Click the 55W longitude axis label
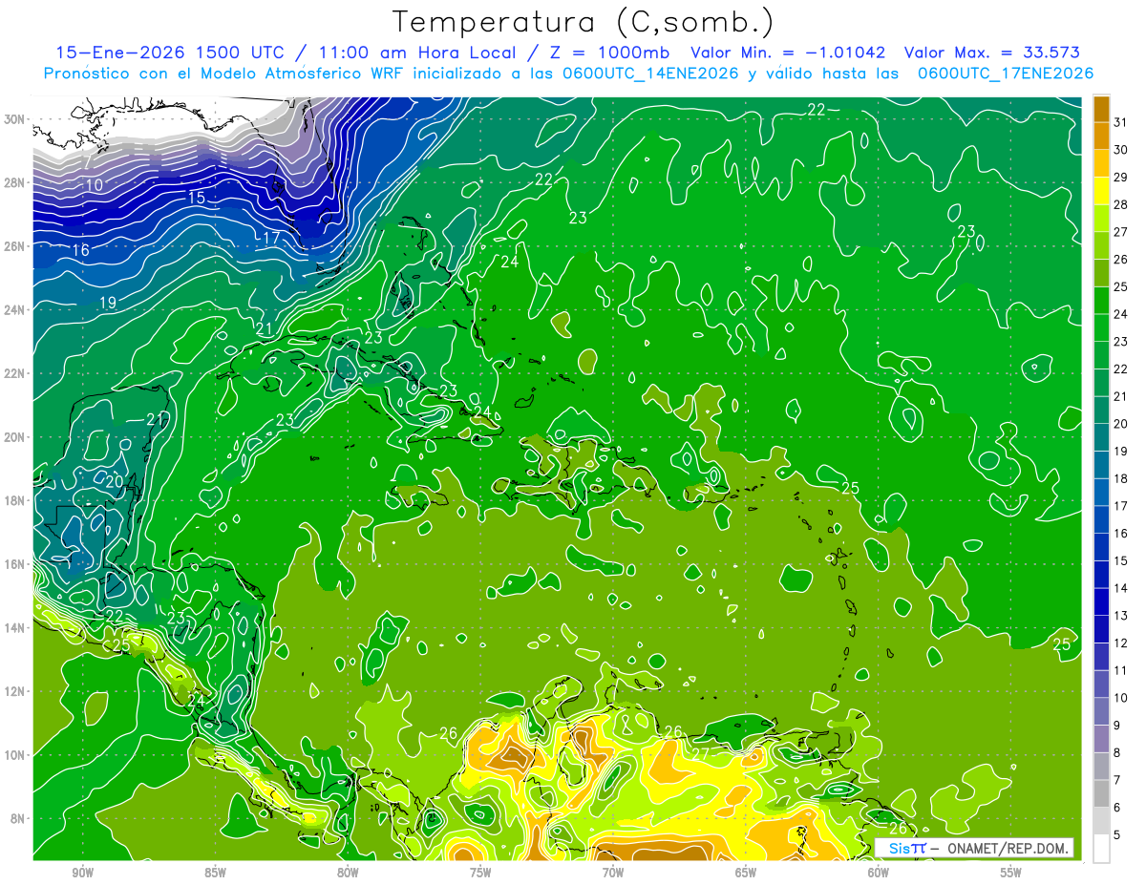This screenshot has height=885, width=1146. 1010,872
